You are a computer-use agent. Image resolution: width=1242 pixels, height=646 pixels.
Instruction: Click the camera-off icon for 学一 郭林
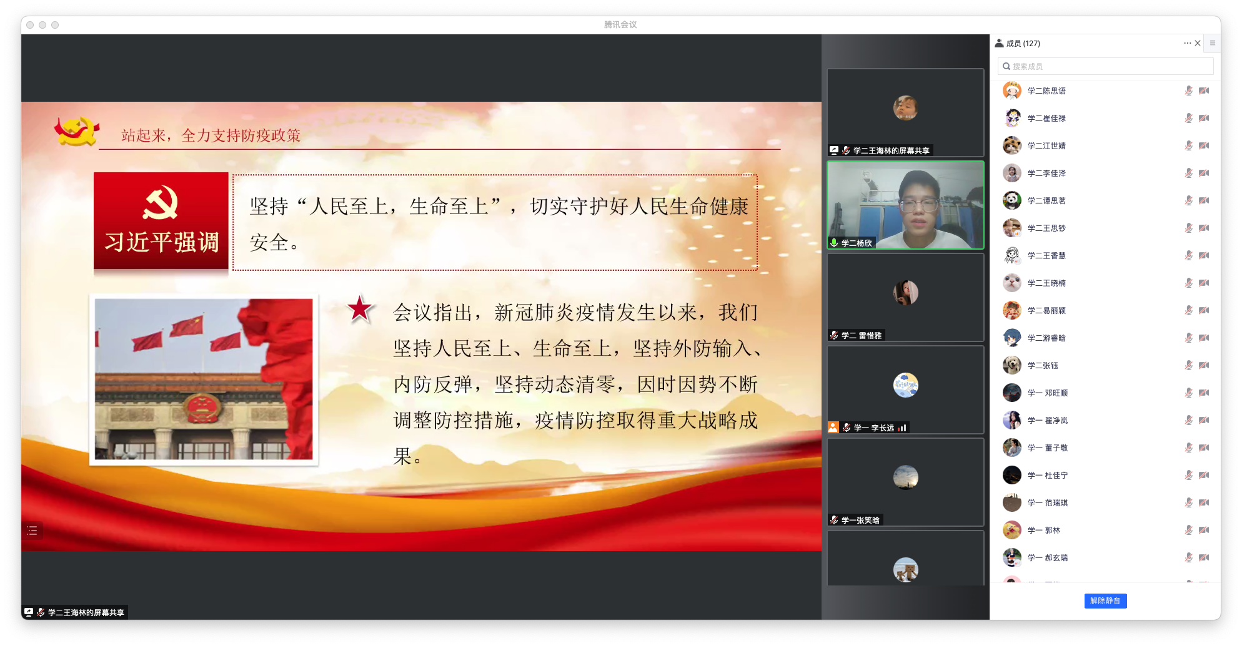click(1204, 531)
